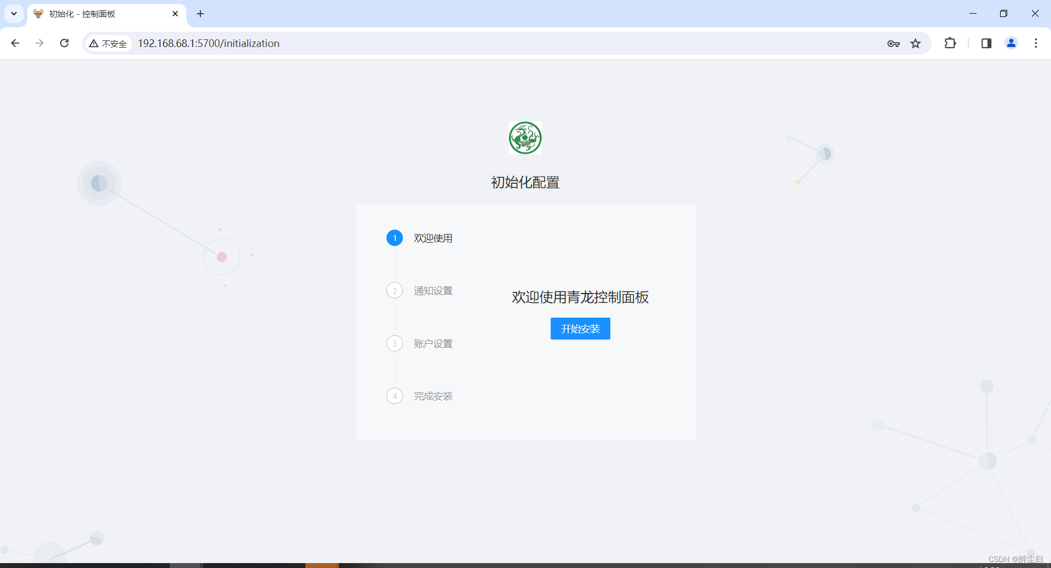The width and height of the screenshot is (1051, 568).
Task: Select the 初始化 - 控制面板 tab
Action: click(x=107, y=14)
